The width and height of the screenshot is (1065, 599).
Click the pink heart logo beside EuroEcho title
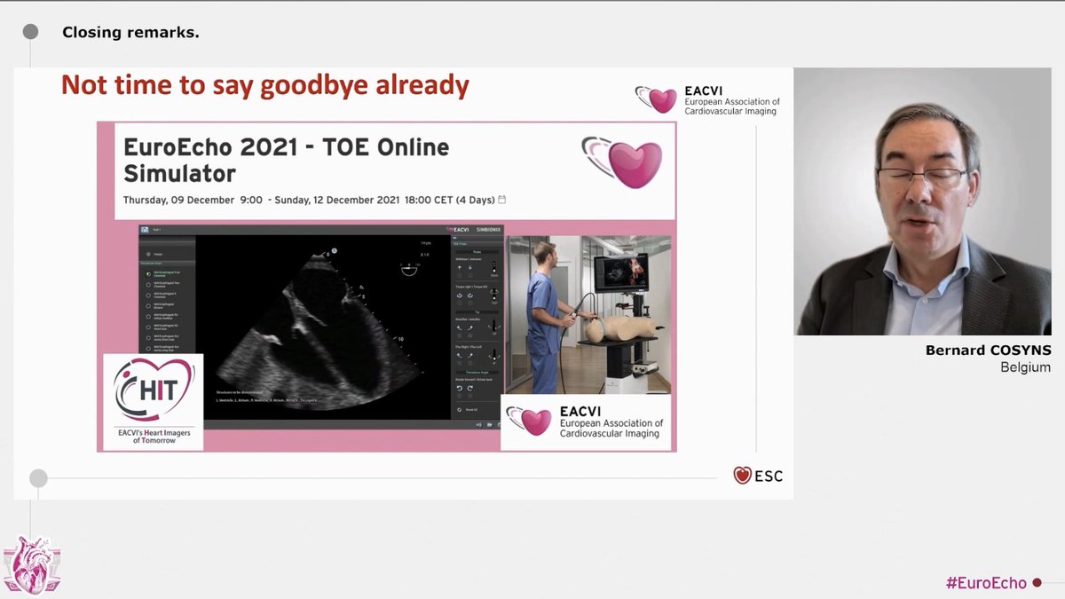[623, 161]
